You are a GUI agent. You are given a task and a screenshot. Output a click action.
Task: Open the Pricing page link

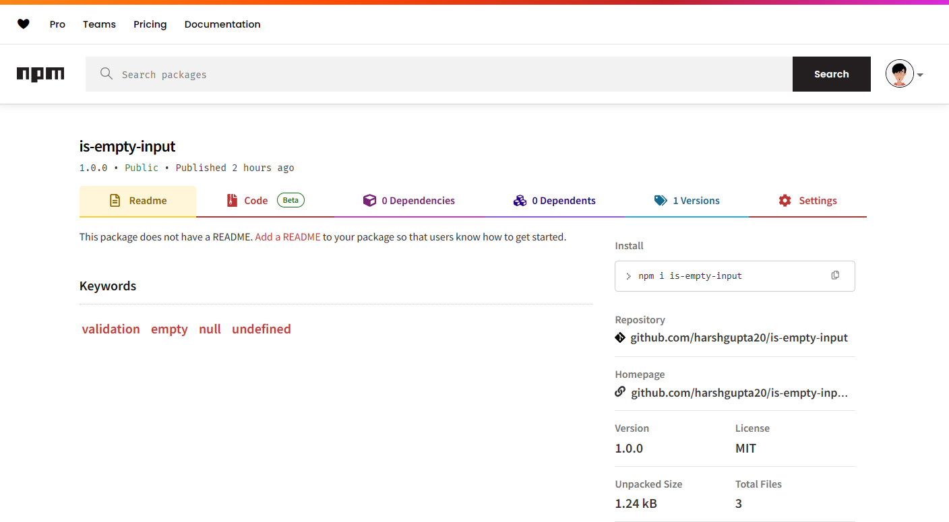point(150,24)
